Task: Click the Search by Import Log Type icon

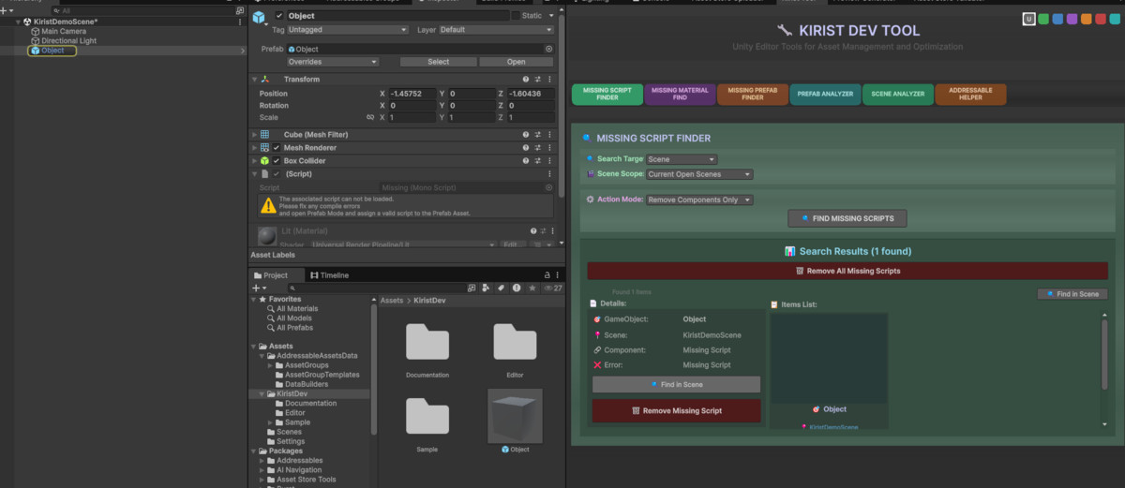Action: (x=516, y=288)
